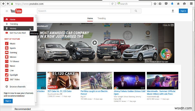Viewport: 195px width, 111px height.
Task: Close the Chevrolet ad with the X
Action: (x=172, y=25)
